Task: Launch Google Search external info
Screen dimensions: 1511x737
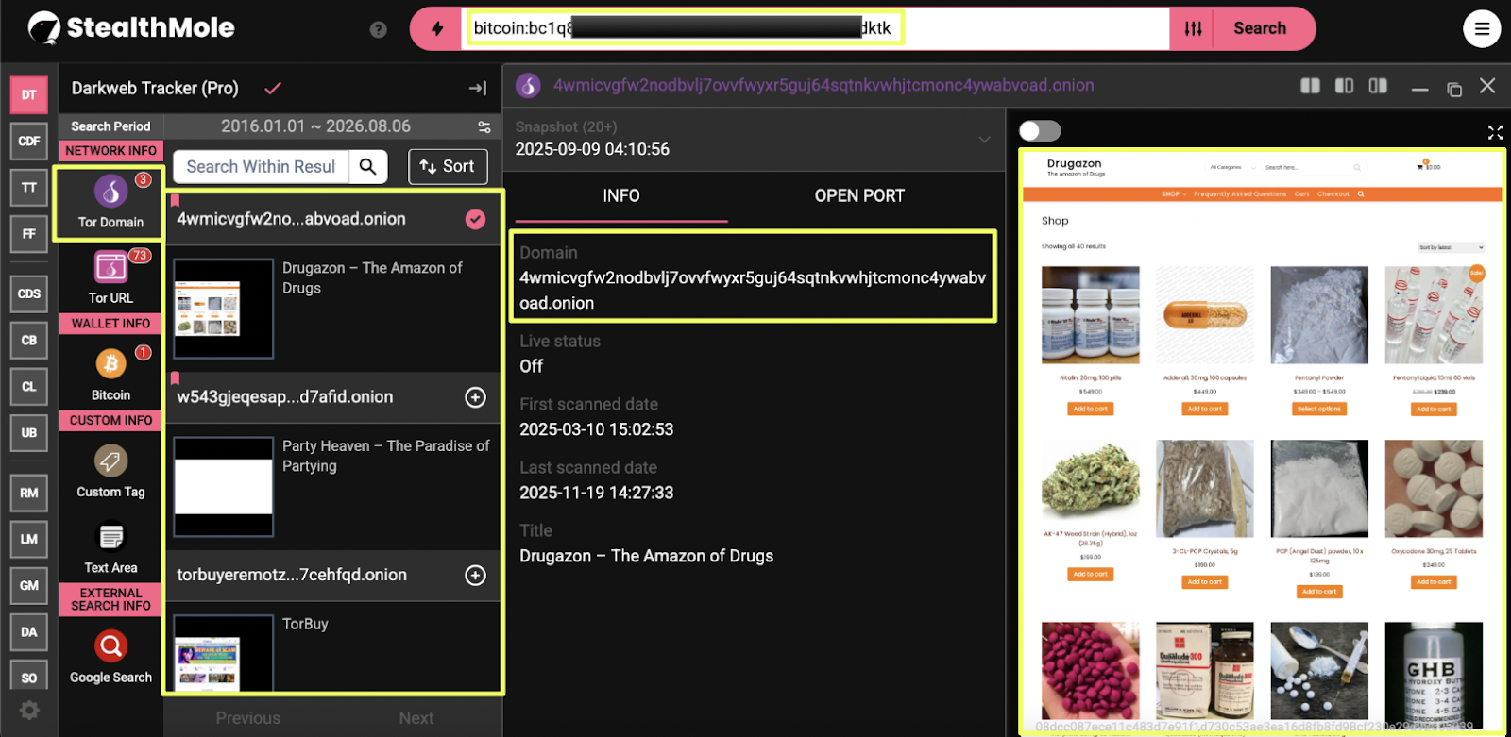Action: point(110,656)
